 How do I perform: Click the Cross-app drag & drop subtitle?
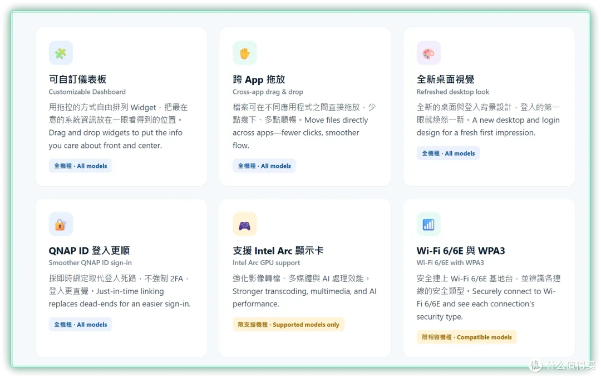point(268,92)
